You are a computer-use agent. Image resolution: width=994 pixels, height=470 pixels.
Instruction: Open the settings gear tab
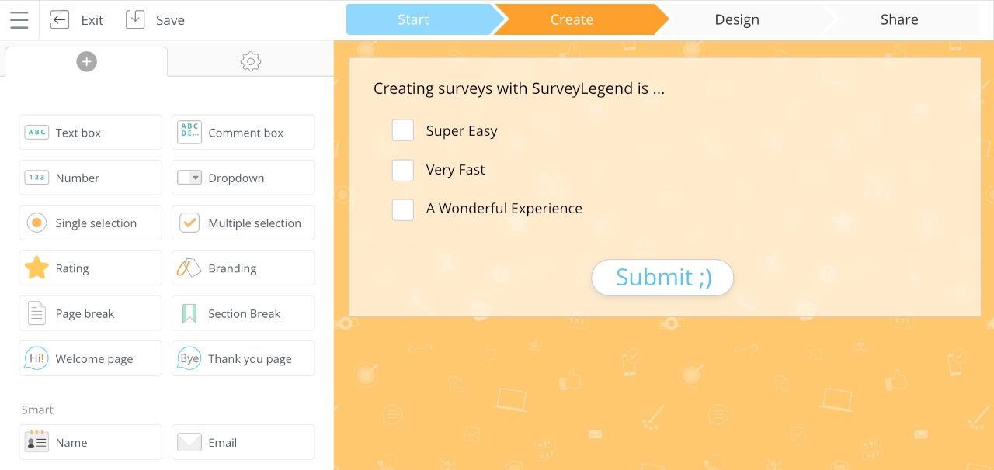tap(250, 61)
